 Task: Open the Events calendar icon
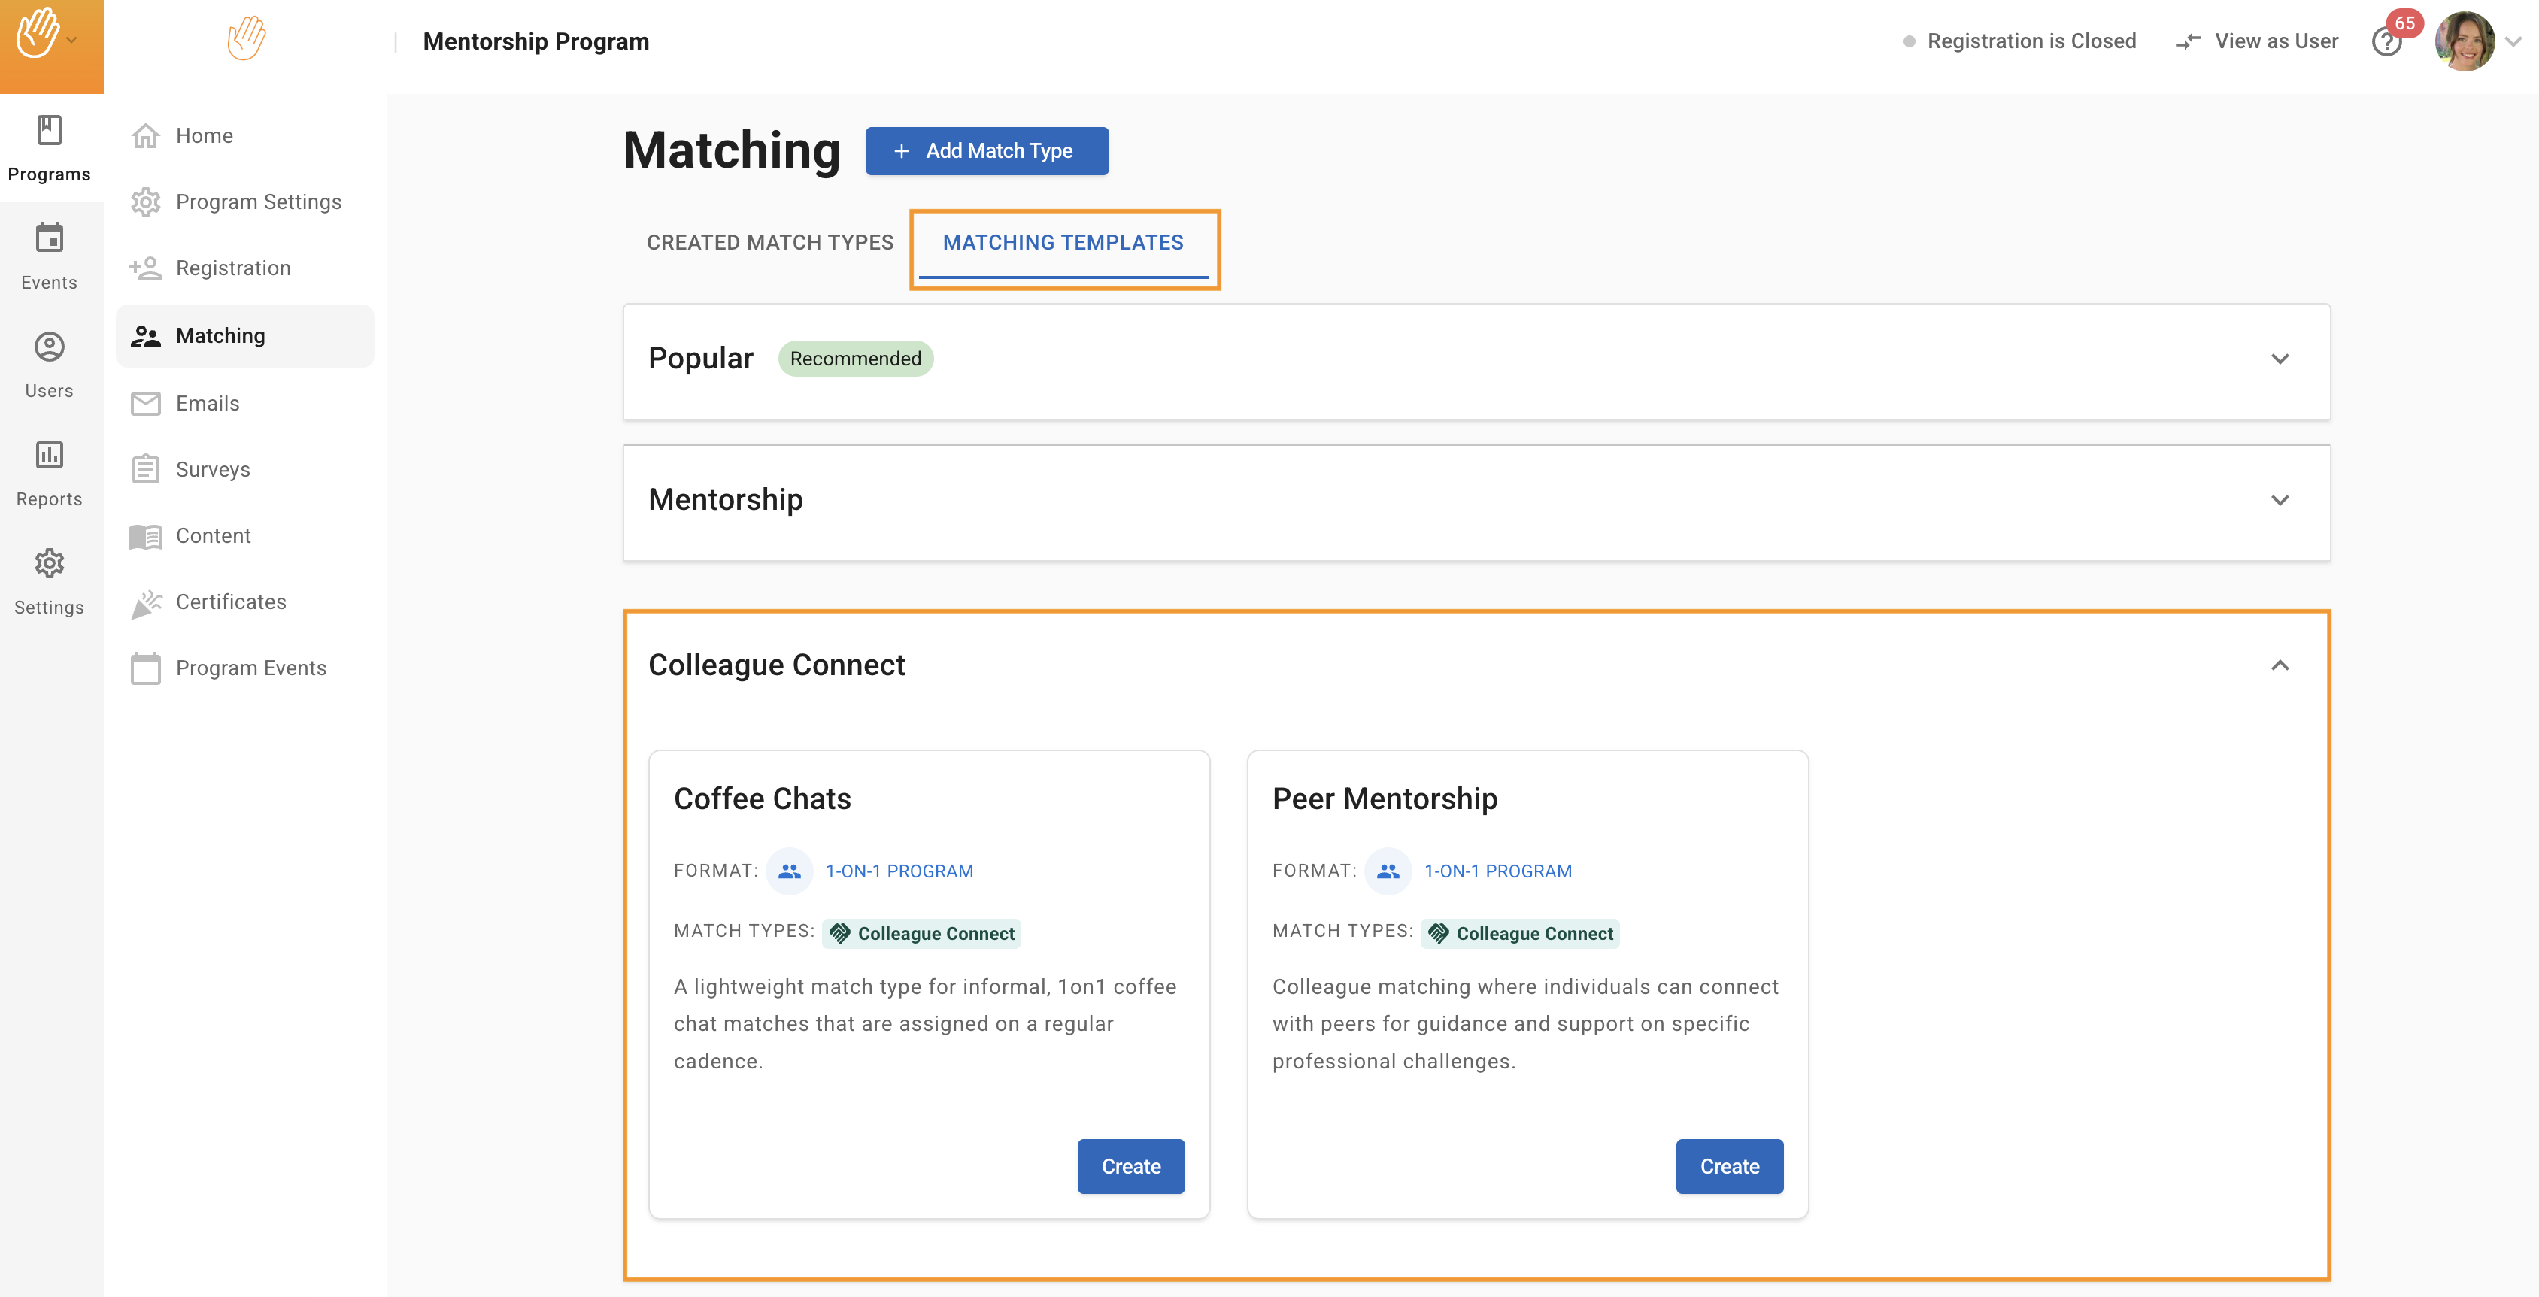click(x=50, y=238)
